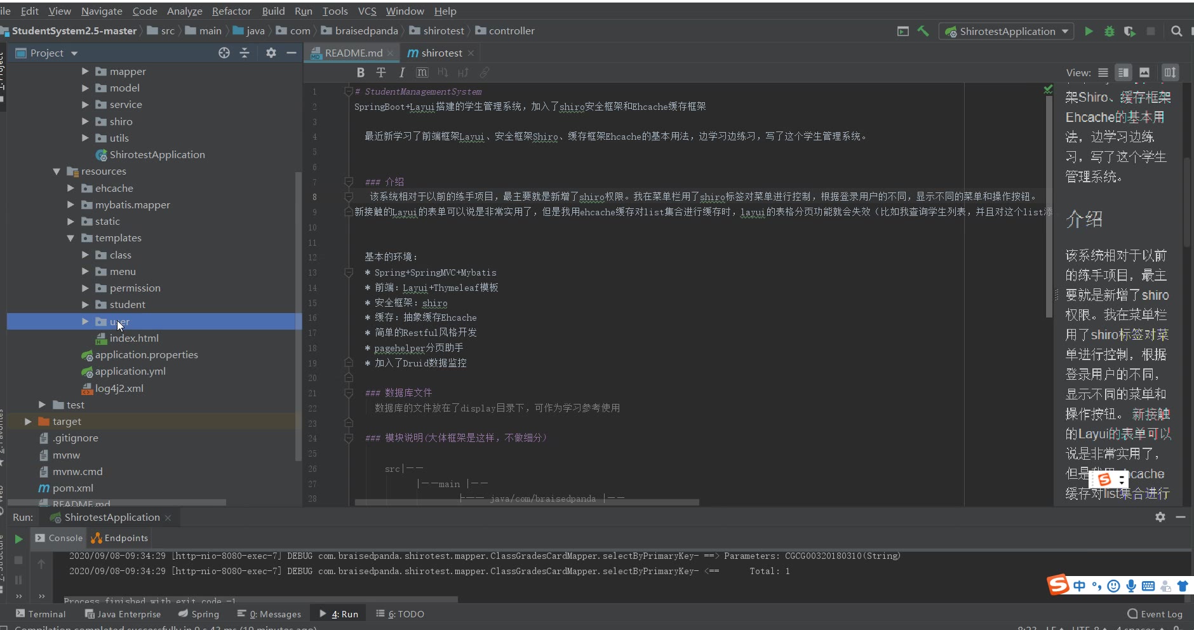Open the Terminal tool window
The width and height of the screenshot is (1194, 630).
pyautogui.click(x=41, y=614)
